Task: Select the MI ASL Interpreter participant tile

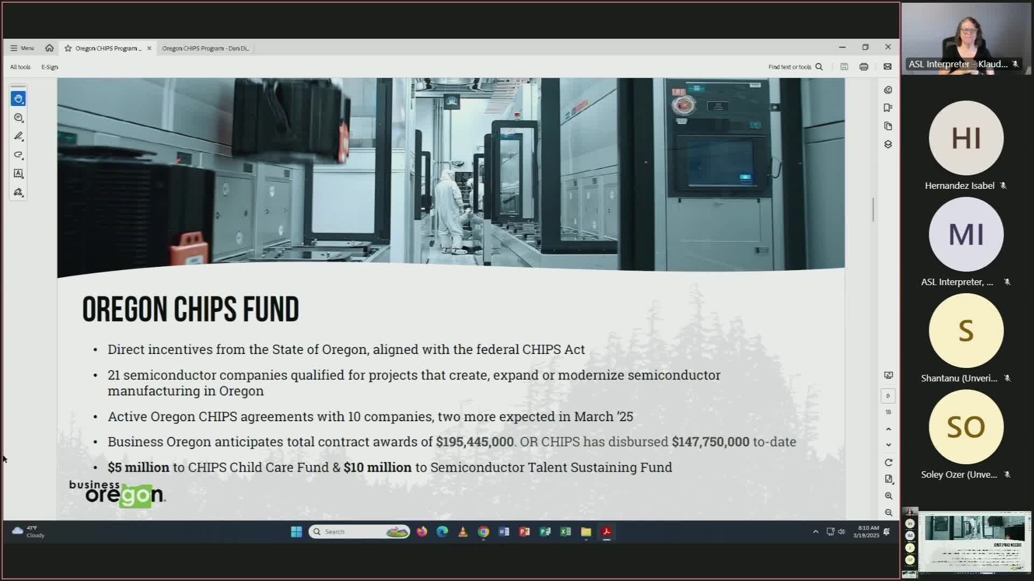Action: click(x=966, y=242)
